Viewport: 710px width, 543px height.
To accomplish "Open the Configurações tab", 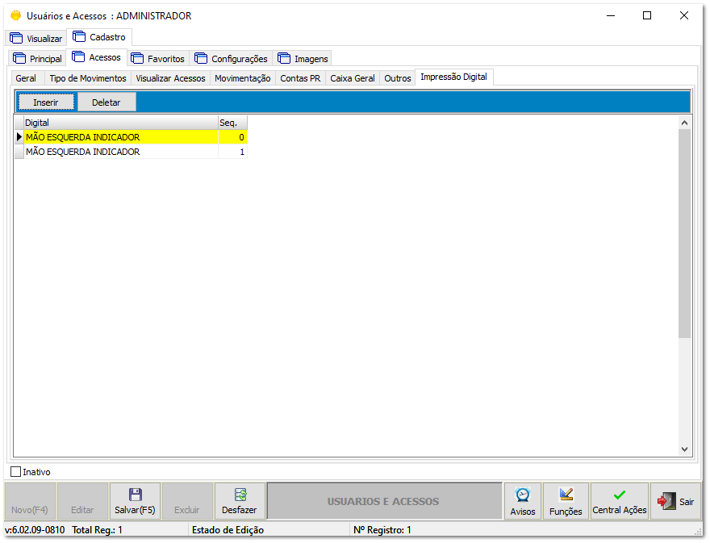I will point(232,58).
